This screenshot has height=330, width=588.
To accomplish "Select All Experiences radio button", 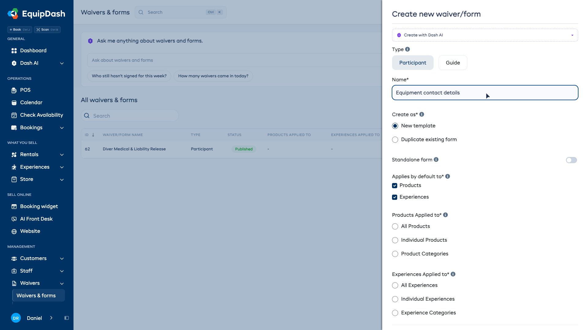I will [x=395, y=285].
